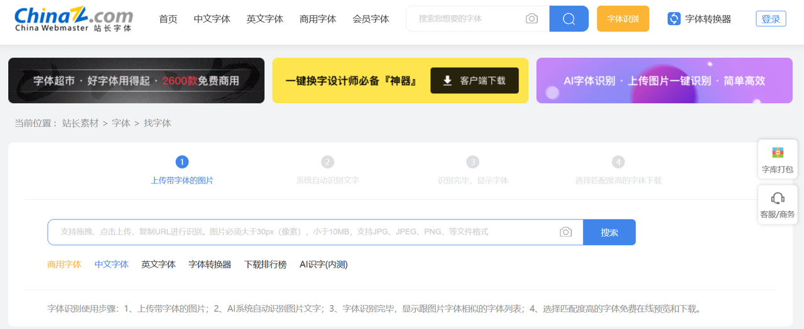Click camera icon in image upload field

pyautogui.click(x=566, y=232)
